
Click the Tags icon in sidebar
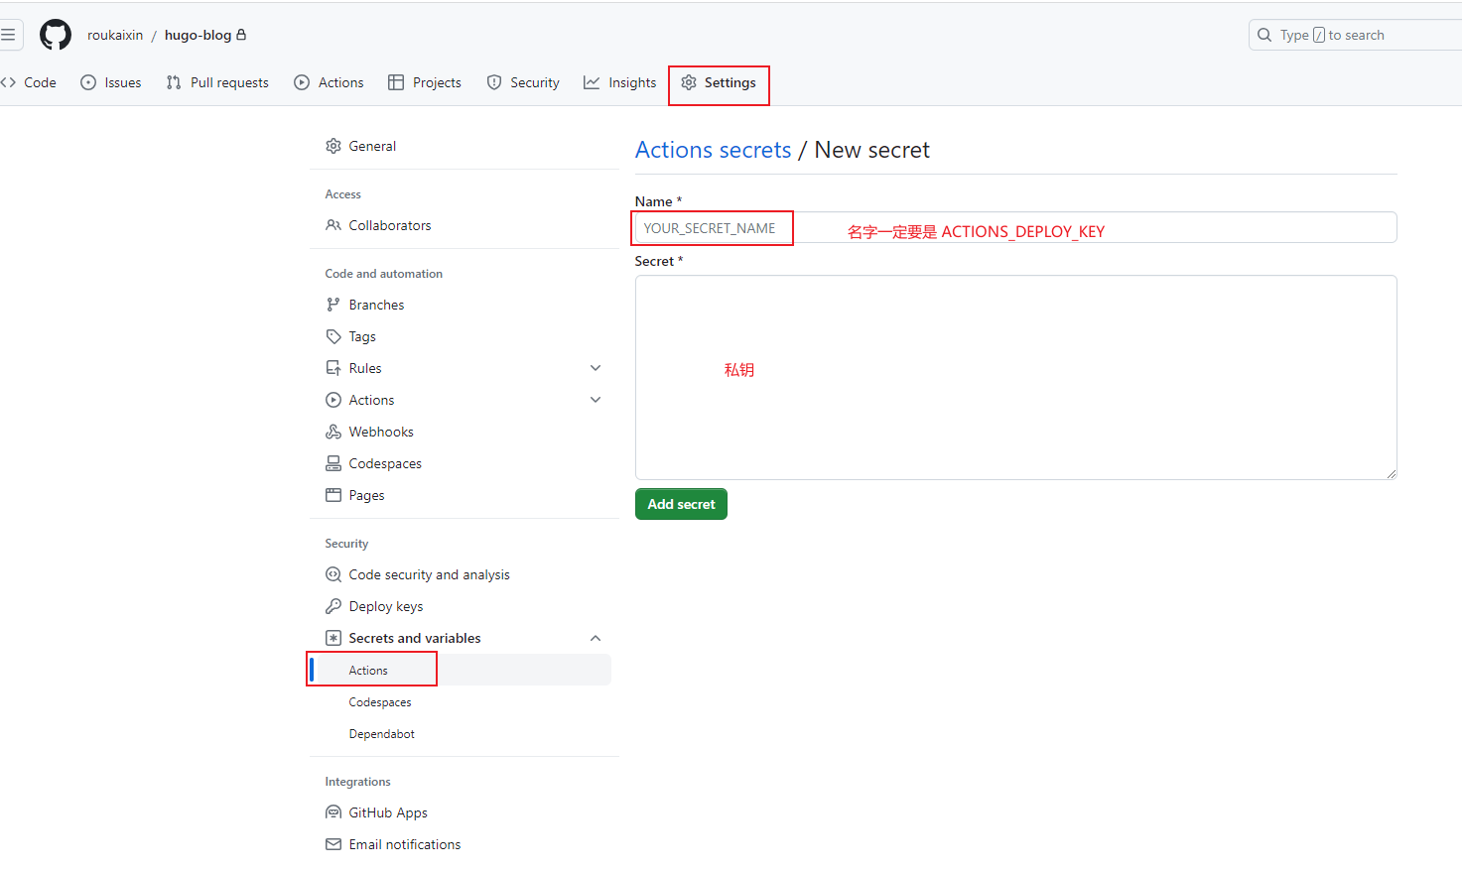click(x=333, y=336)
